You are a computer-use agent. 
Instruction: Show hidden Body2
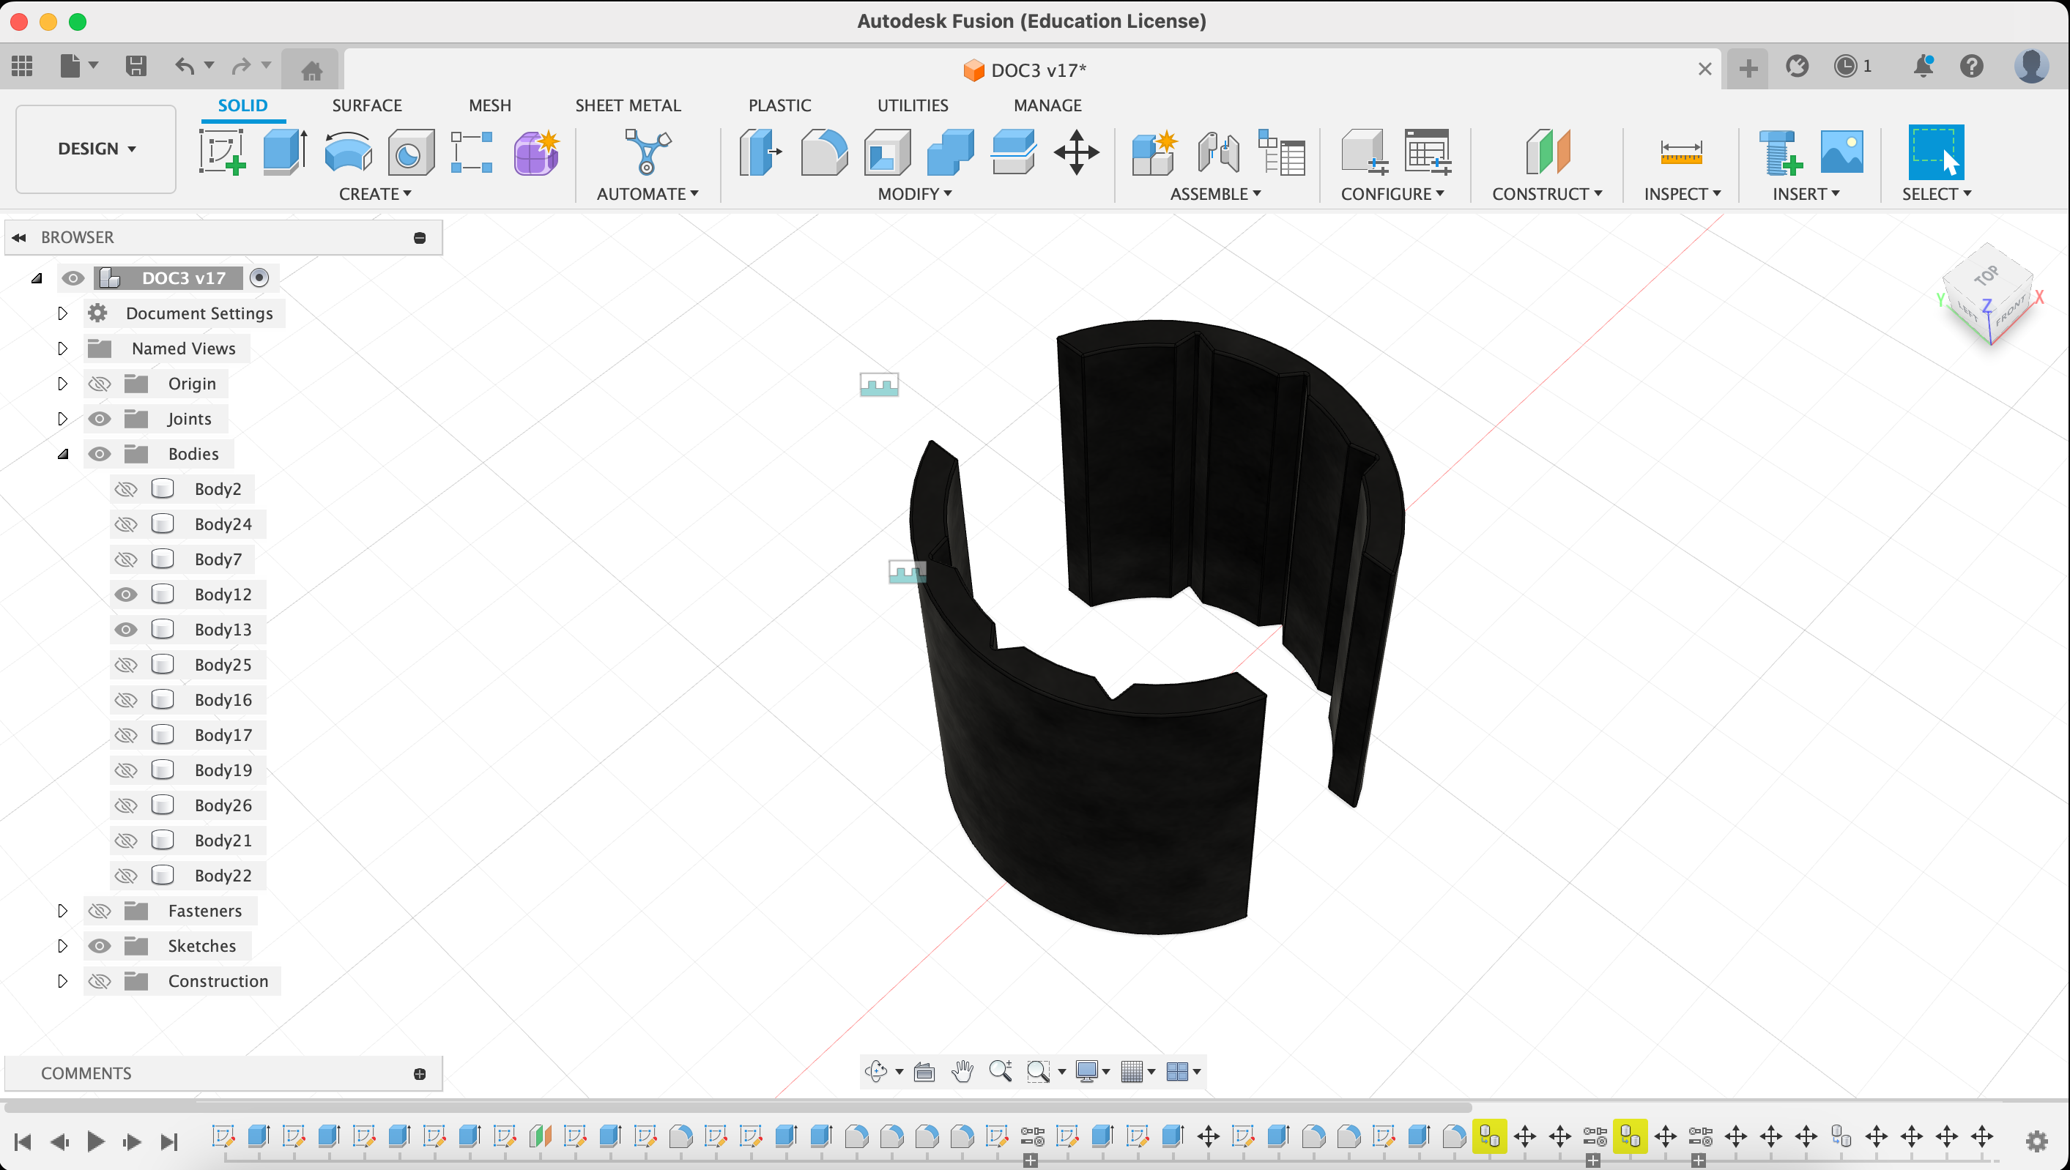point(126,488)
